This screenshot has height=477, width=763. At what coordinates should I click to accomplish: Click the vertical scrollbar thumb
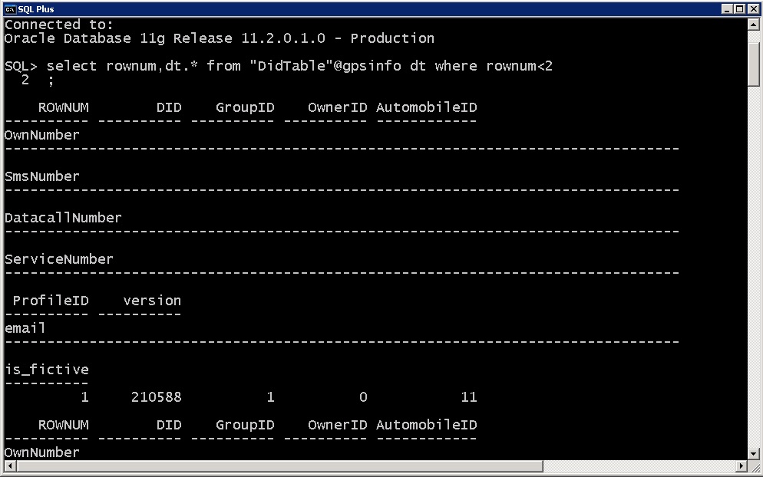pyautogui.click(x=753, y=65)
